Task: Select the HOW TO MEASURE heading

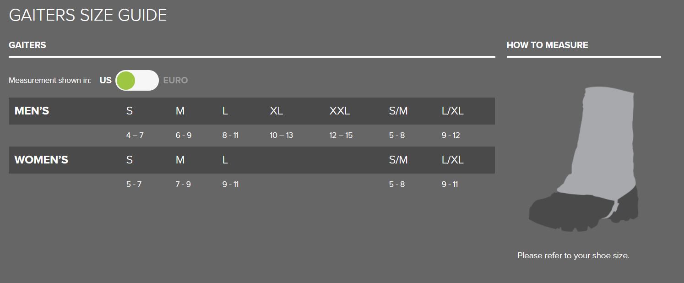Action: pyautogui.click(x=547, y=45)
